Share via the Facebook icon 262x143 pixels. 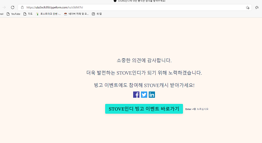(136, 95)
